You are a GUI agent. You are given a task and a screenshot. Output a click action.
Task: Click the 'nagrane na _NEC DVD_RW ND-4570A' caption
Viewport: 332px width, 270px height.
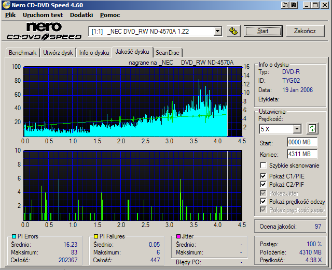point(181,63)
